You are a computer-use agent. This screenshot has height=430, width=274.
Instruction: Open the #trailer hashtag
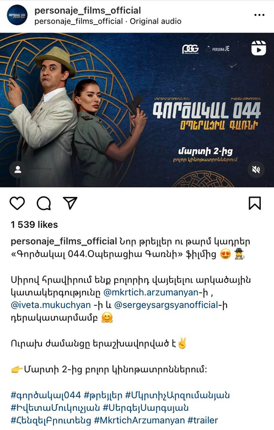[x=203, y=420]
